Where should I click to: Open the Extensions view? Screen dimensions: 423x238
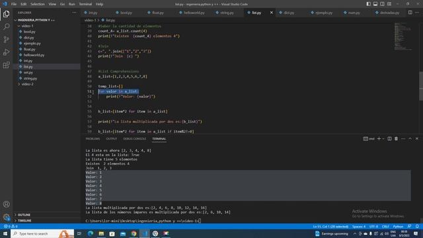click(x=6, y=65)
